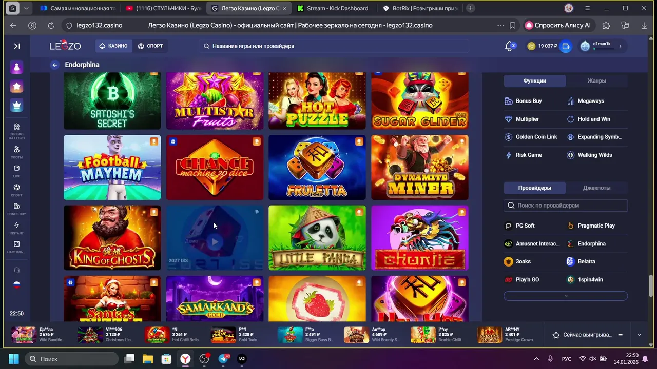Image resolution: width=657 pixels, height=369 pixels.
Task: Select the Джекпоты tab
Action: pos(596,188)
